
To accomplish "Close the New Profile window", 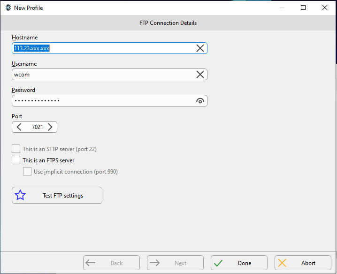I will point(325,8).
